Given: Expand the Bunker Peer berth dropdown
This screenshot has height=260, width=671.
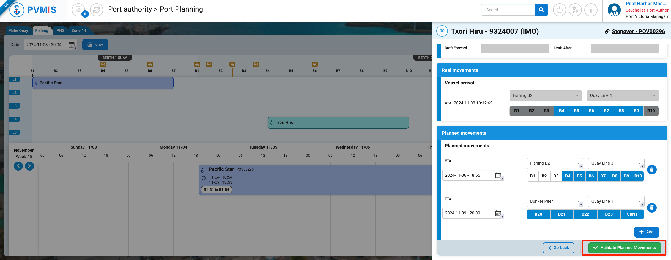Looking at the screenshot, I should click(x=555, y=201).
